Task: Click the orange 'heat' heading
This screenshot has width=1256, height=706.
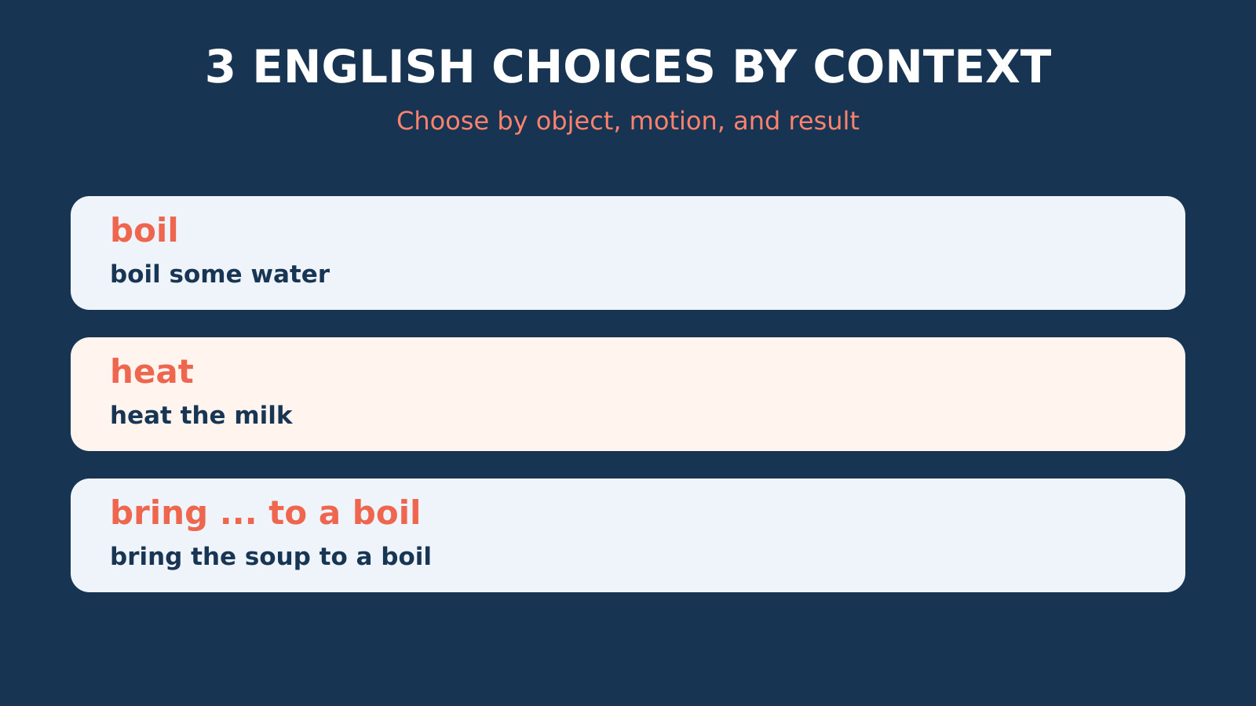Action: pos(152,372)
